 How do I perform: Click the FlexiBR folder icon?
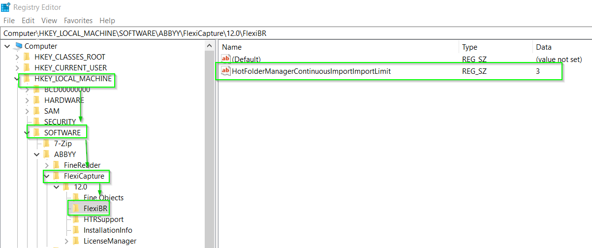click(76, 209)
